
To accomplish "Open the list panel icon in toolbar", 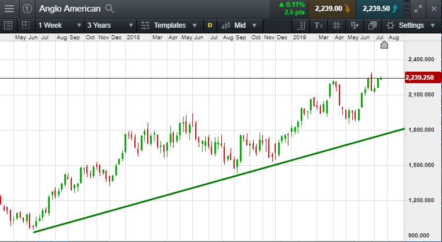I will (x=8, y=25).
